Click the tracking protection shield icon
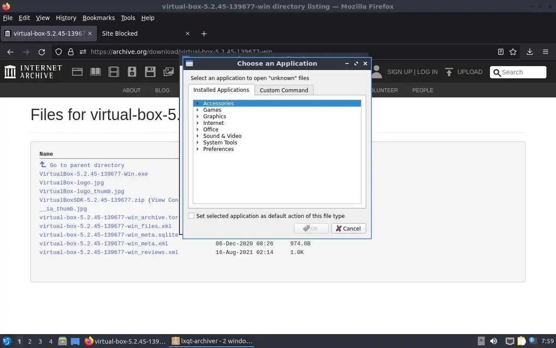 59,52
